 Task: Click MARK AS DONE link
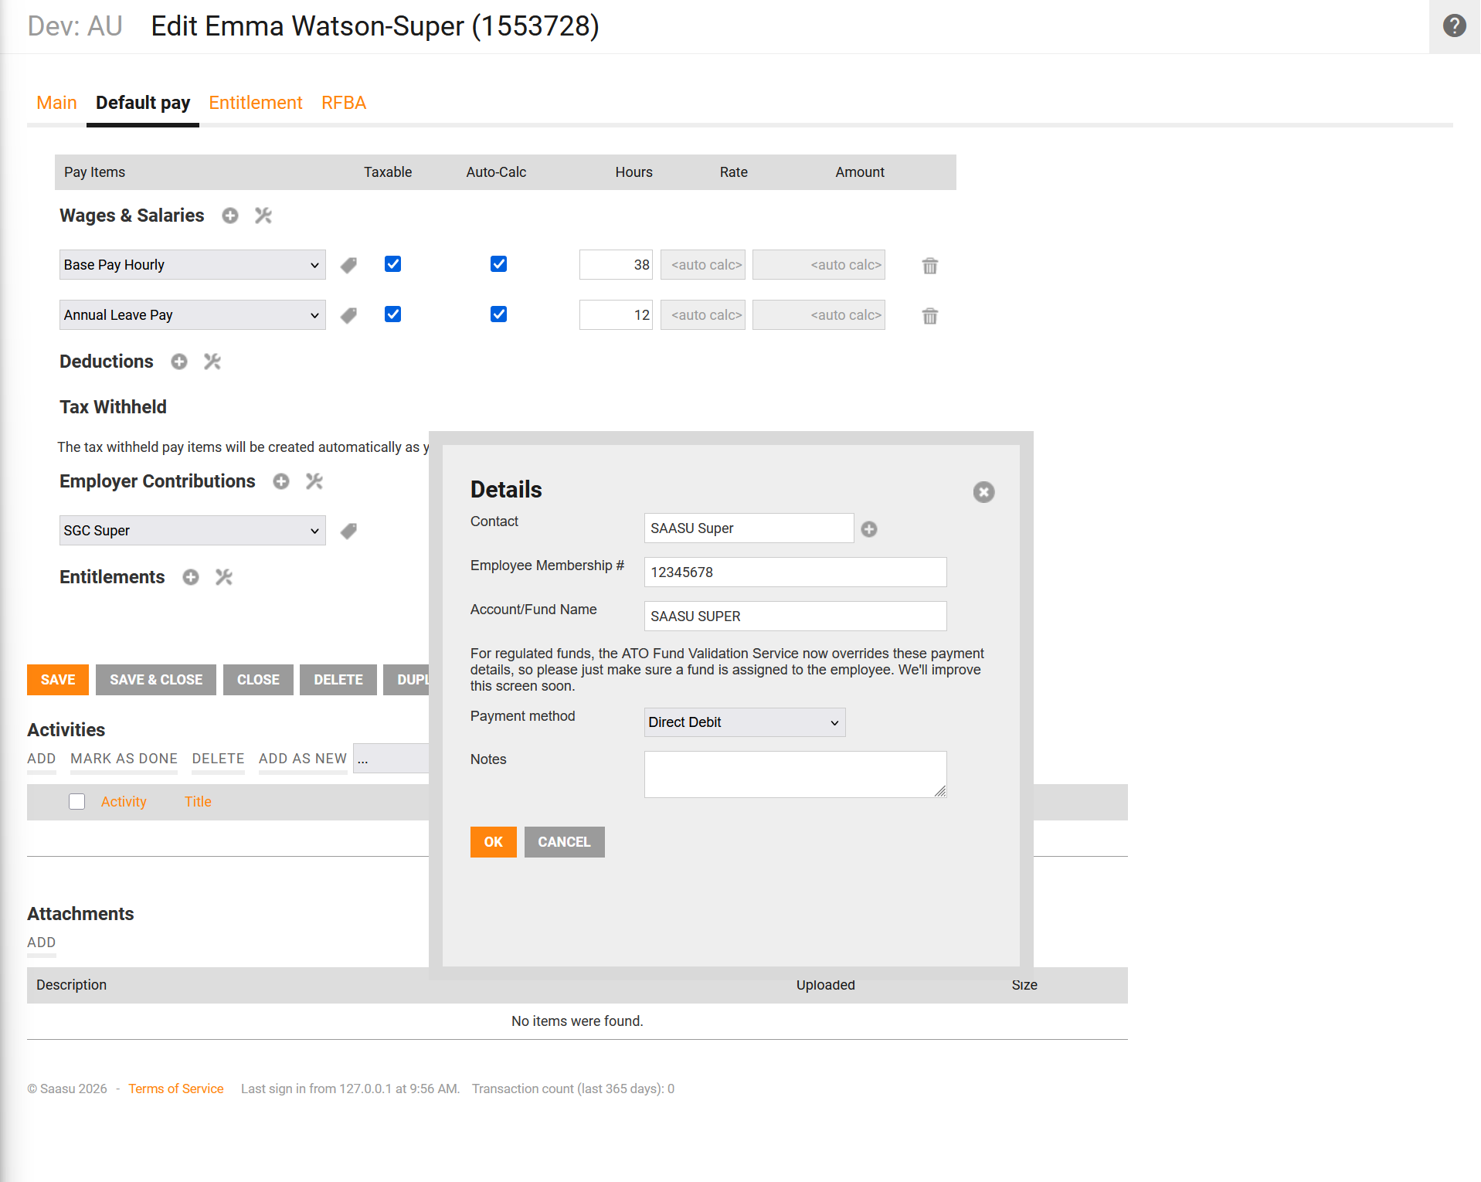pyautogui.click(x=124, y=759)
